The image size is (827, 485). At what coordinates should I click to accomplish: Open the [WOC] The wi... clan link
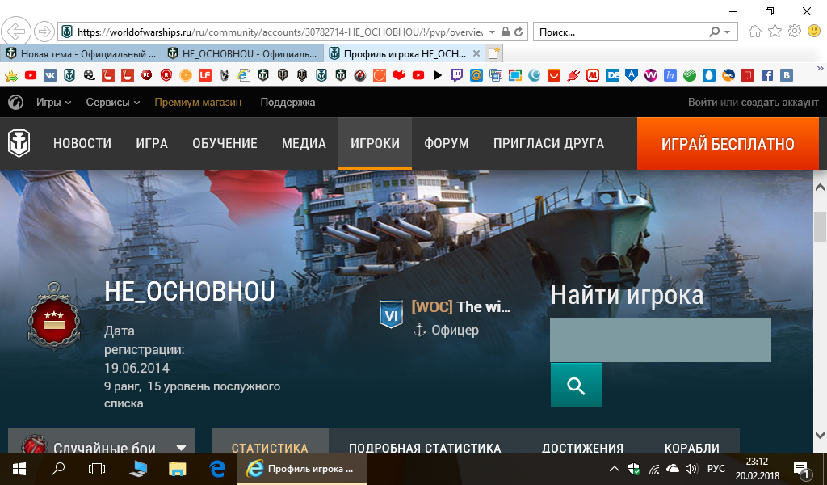(x=461, y=306)
